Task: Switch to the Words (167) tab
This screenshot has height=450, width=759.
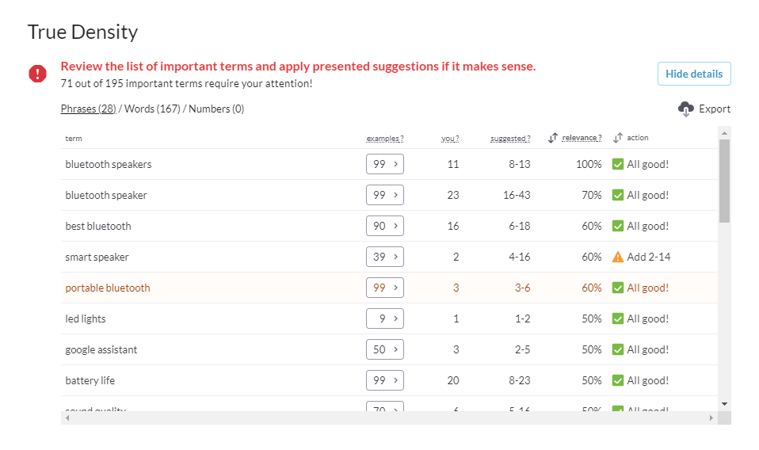Action: (152, 109)
